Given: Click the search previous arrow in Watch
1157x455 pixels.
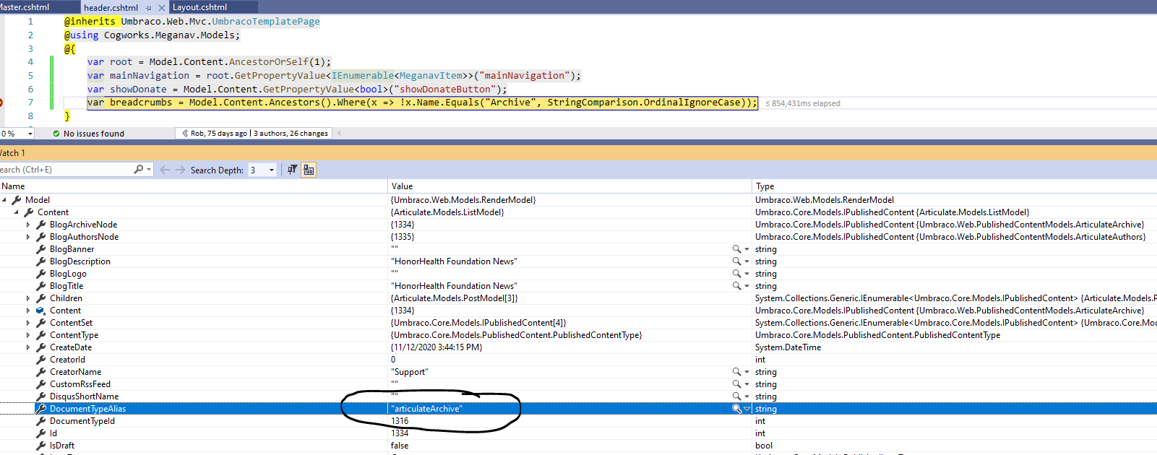Looking at the screenshot, I should tap(165, 170).
